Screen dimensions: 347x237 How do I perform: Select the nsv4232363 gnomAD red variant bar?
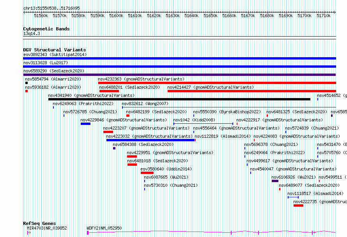217,83
